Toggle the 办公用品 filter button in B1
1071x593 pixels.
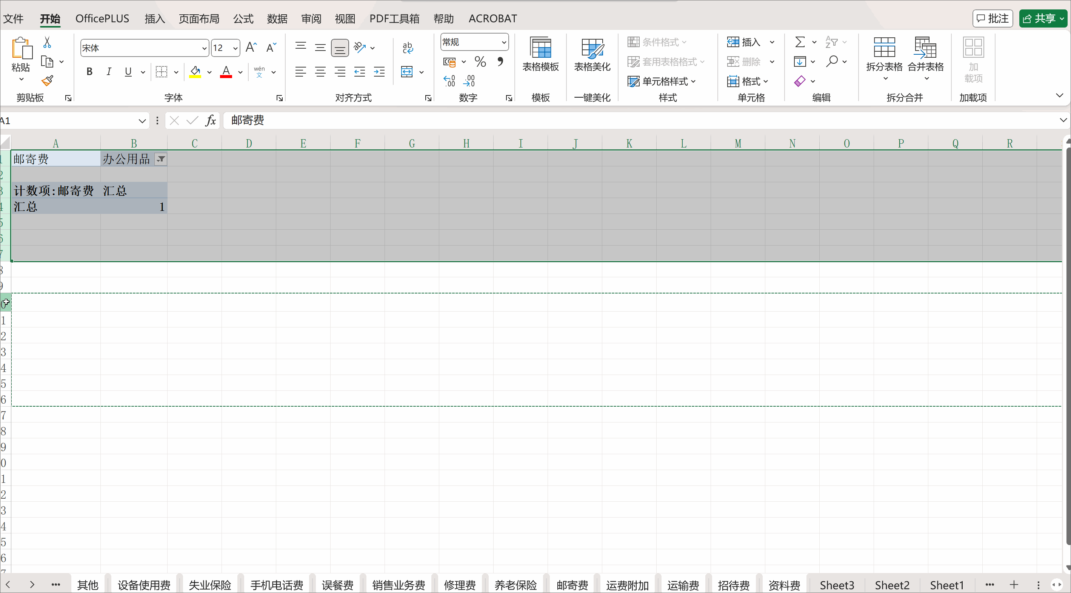click(160, 159)
